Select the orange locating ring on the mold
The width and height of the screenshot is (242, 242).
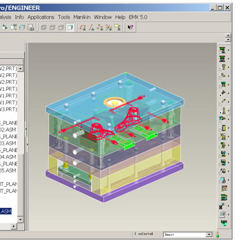click(x=115, y=103)
